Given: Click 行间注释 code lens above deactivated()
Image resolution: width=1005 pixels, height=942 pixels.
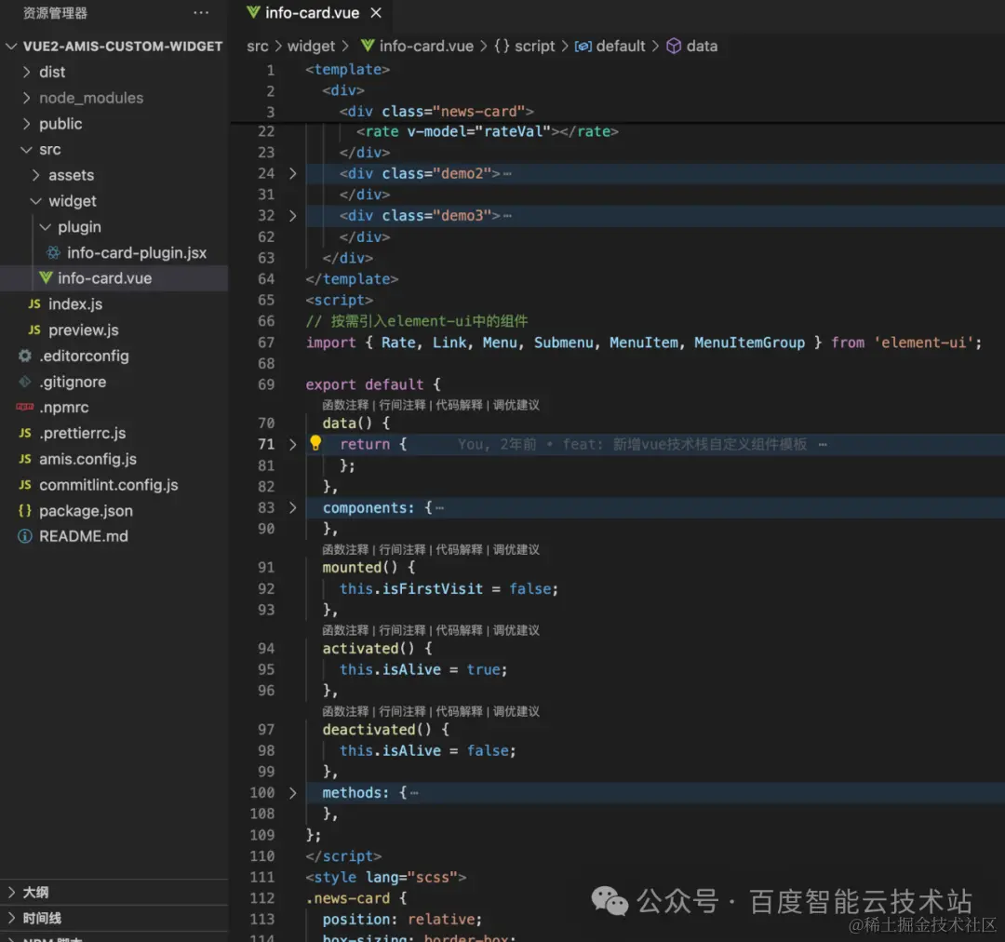Looking at the screenshot, I should click(403, 711).
